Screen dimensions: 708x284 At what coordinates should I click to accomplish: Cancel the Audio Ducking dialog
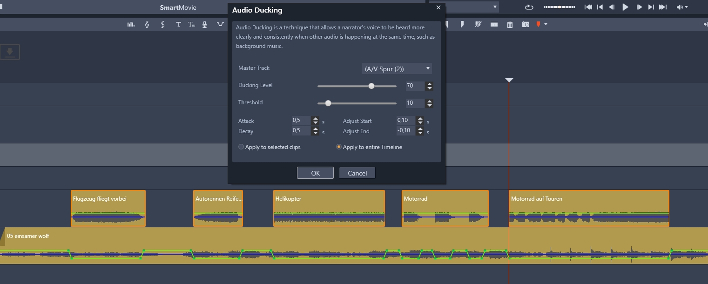click(x=357, y=173)
